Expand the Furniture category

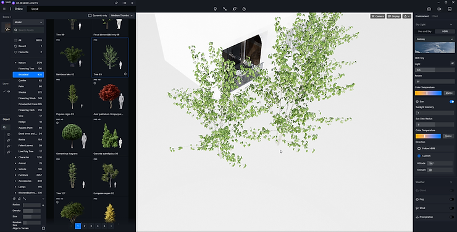coord(15,175)
